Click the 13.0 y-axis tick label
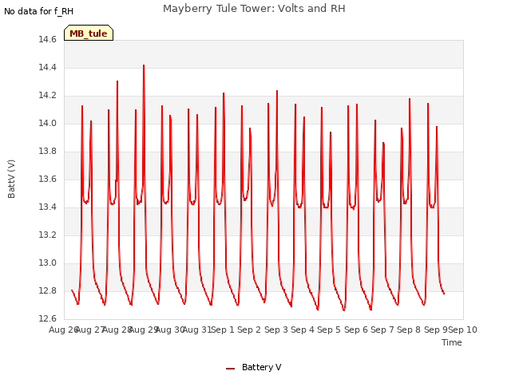This screenshot has width=511, height=383. pyautogui.click(x=48, y=263)
